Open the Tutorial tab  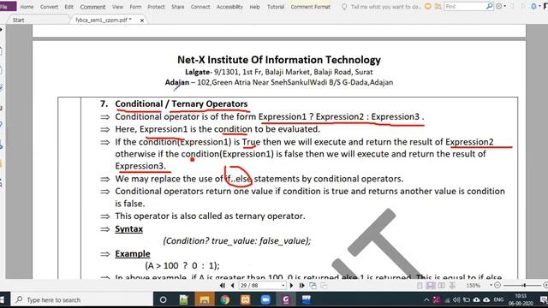coord(276,7)
